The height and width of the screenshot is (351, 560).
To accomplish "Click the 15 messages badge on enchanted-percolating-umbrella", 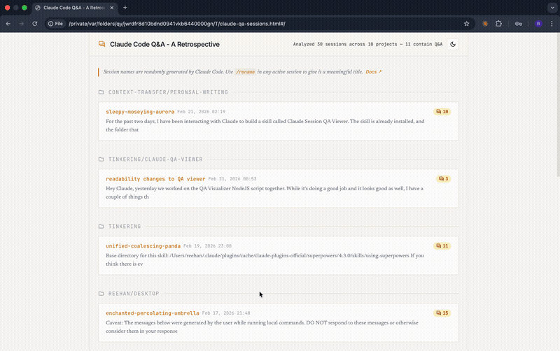I will click(x=442, y=313).
